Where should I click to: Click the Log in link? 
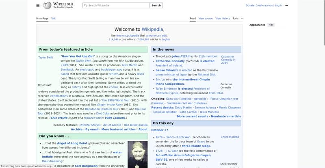pyautogui.click(x=279, y=5)
